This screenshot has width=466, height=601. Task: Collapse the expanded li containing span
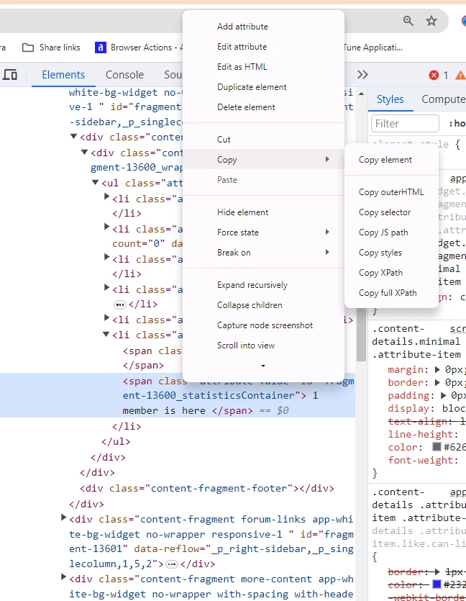[106, 335]
